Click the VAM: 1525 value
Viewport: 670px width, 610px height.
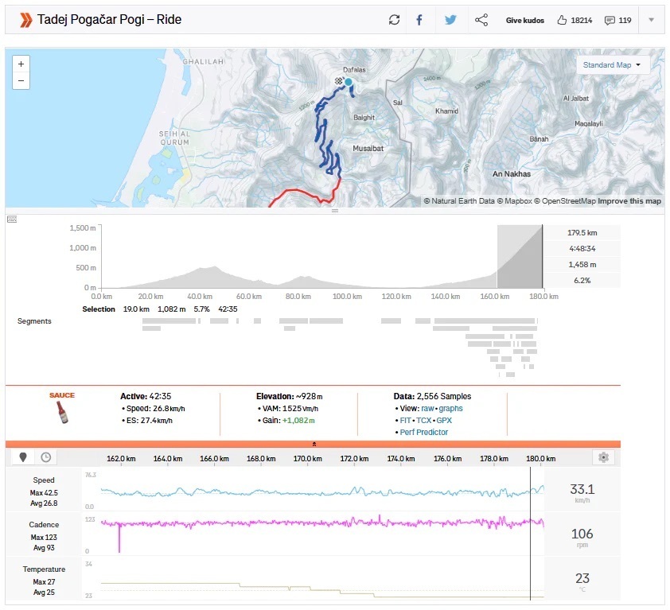(290, 408)
